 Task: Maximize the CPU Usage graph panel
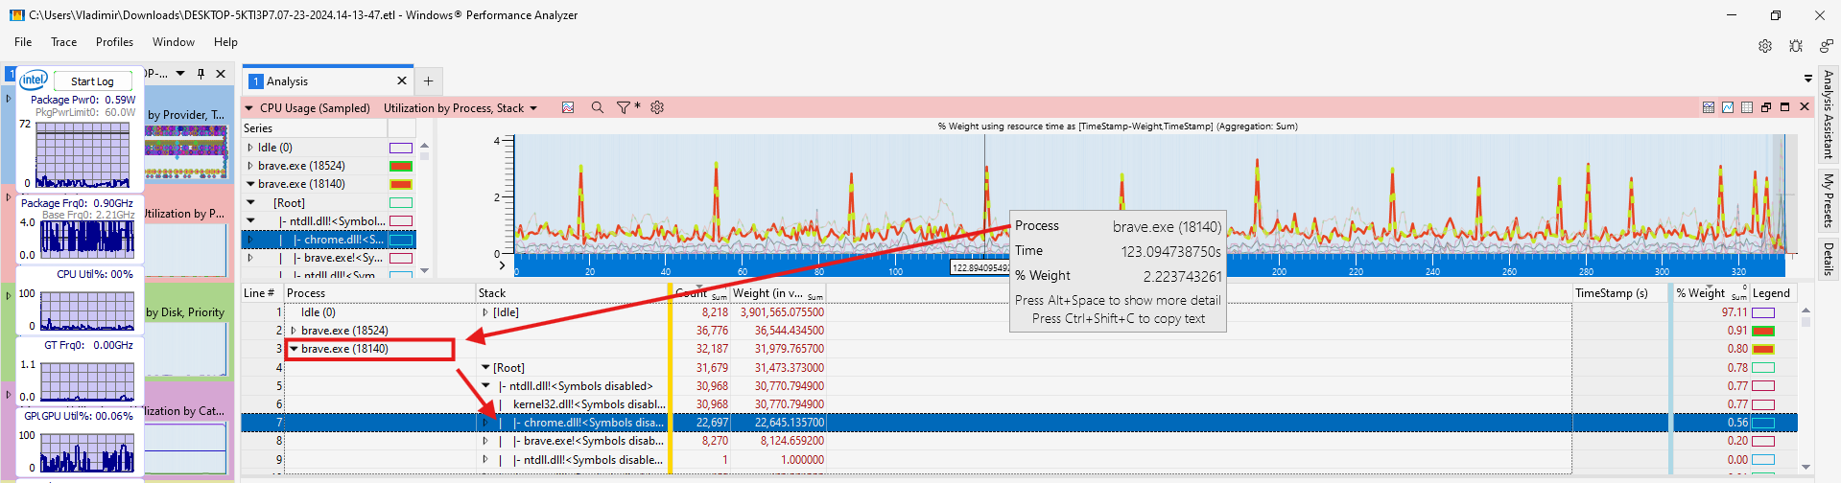pyautogui.click(x=1785, y=107)
